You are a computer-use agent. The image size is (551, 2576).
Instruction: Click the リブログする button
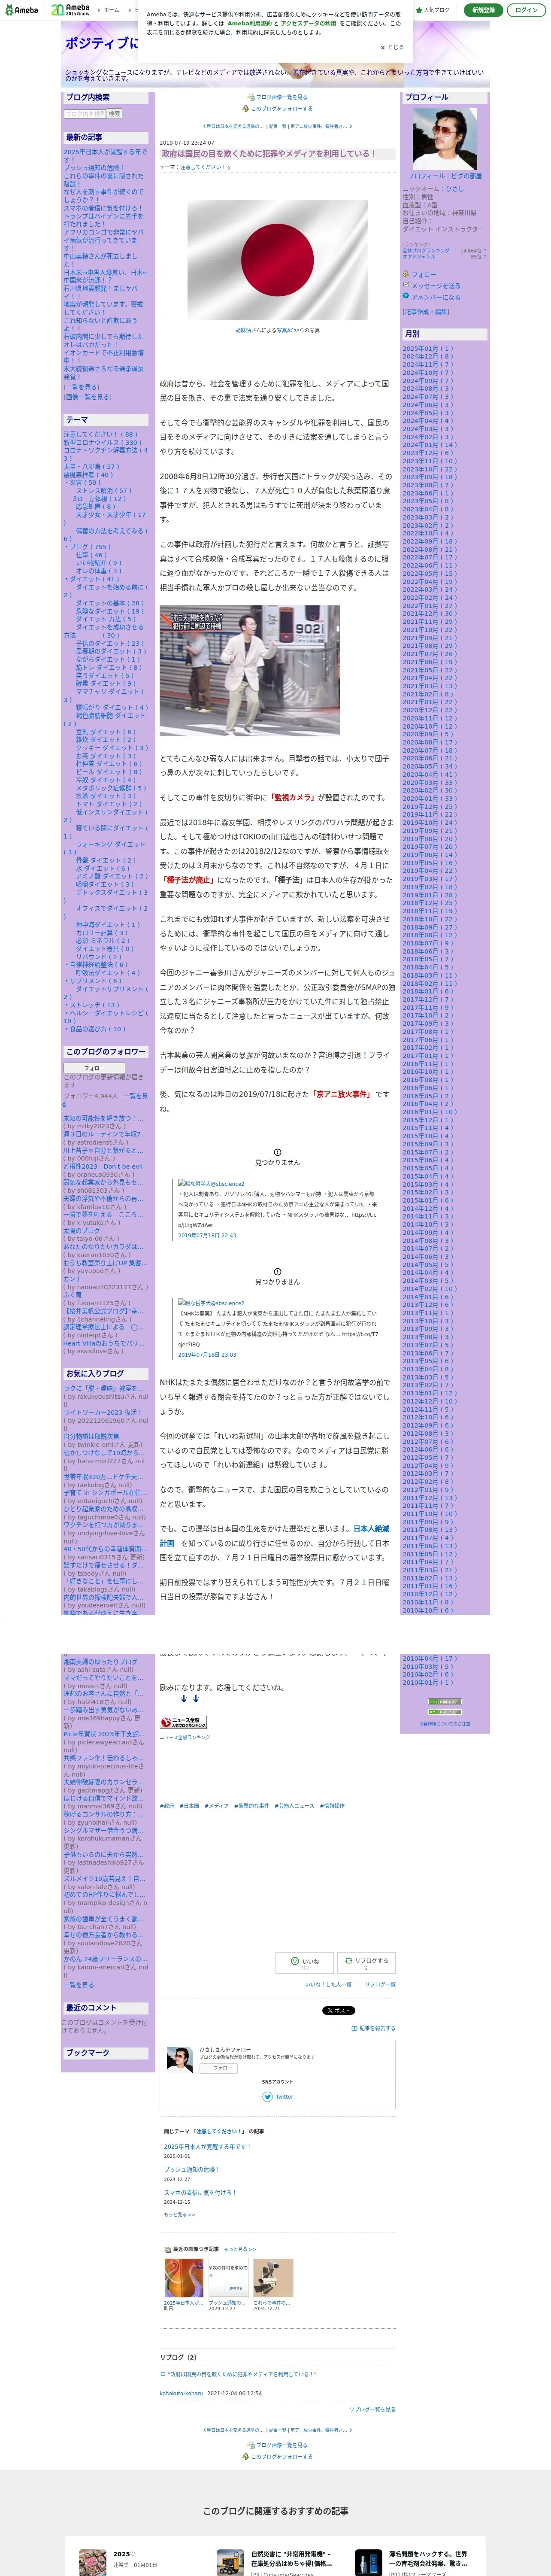click(365, 1963)
